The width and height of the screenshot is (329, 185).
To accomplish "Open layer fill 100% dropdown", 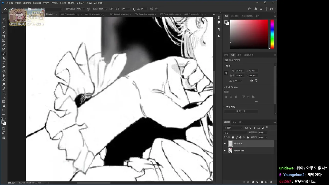I will pyautogui.click(x=266, y=137).
